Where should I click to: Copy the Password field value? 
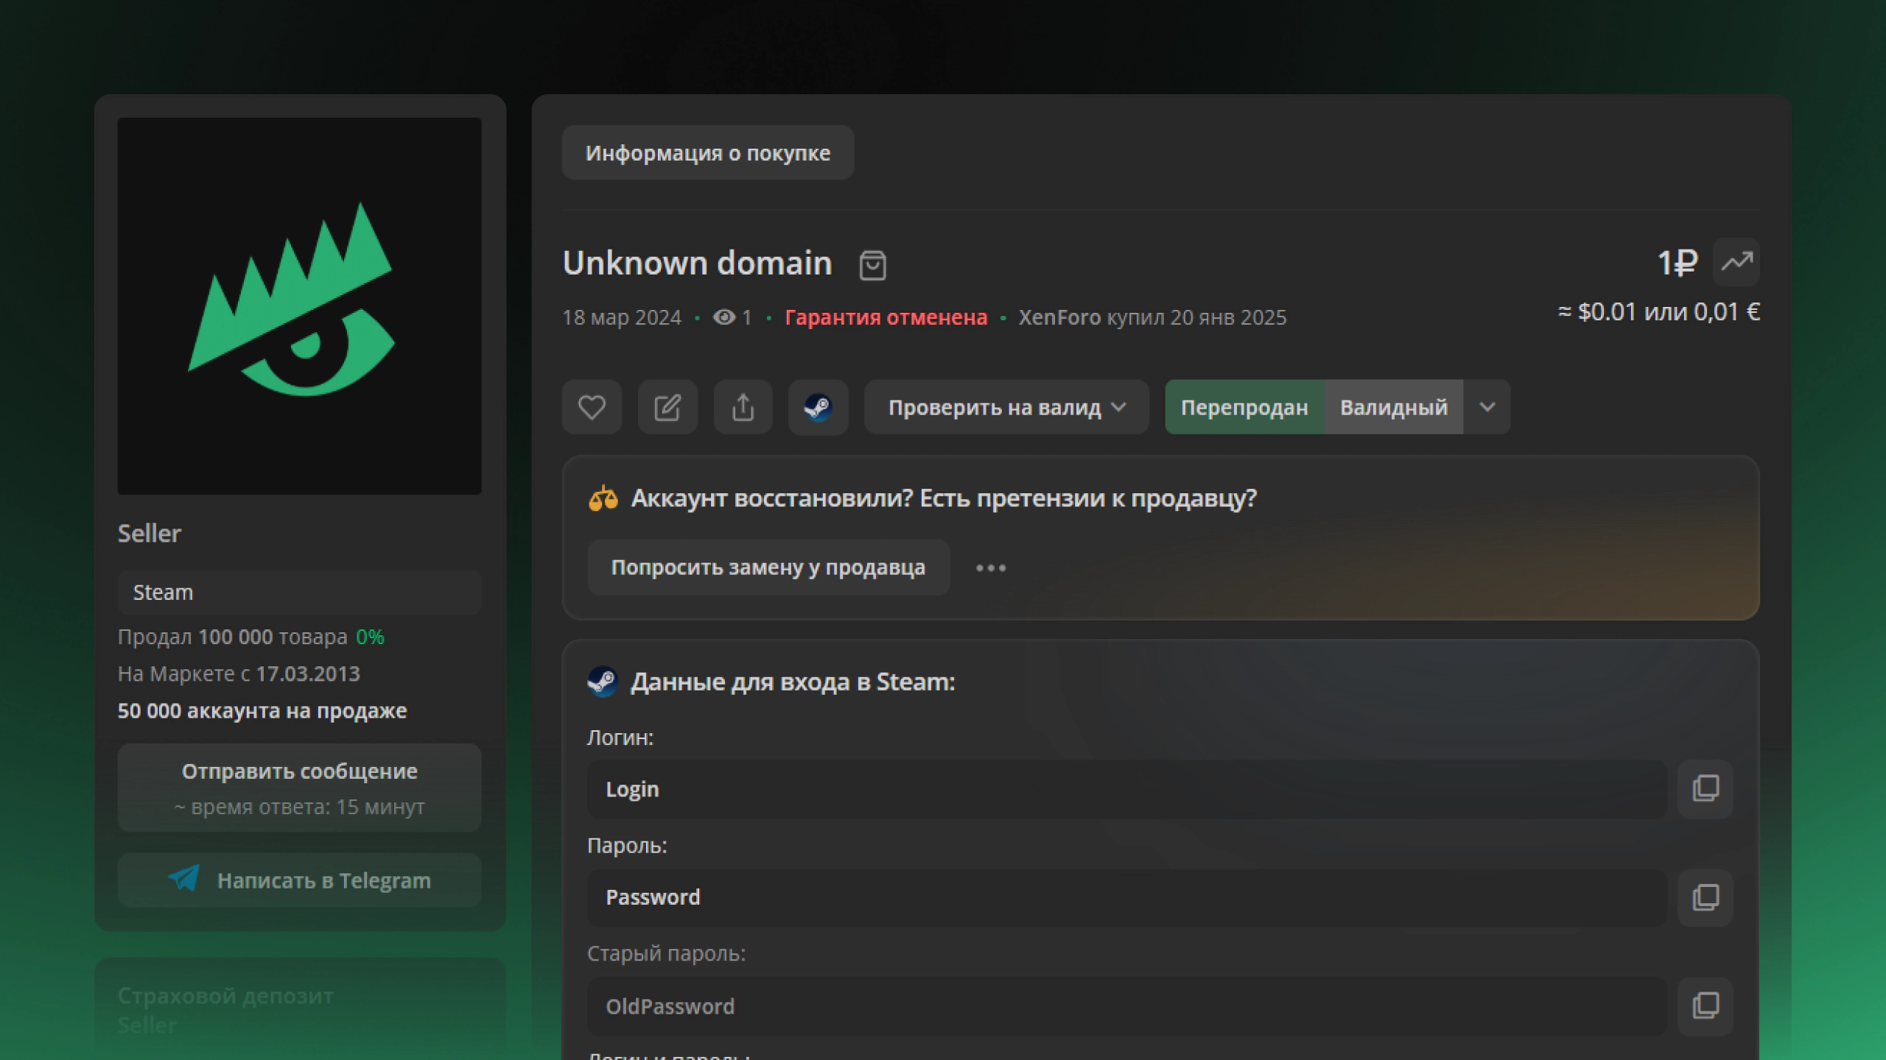[1706, 897]
